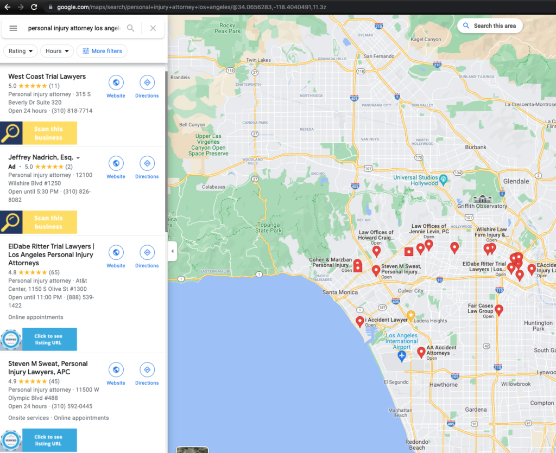Open West Coast Trial Lawyers listing
The image size is (556, 453).
pyautogui.click(x=47, y=76)
